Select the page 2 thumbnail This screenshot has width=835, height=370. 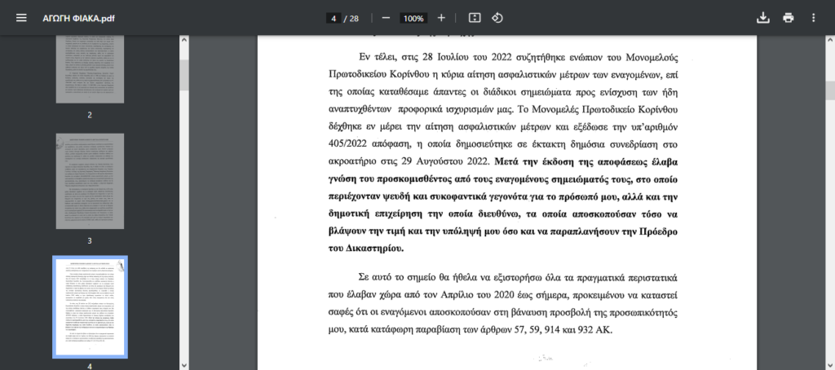click(90, 69)
